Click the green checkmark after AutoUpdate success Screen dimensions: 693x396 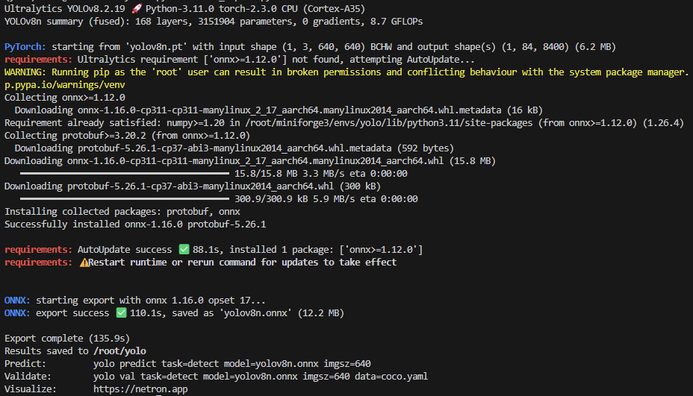point(184,249)
